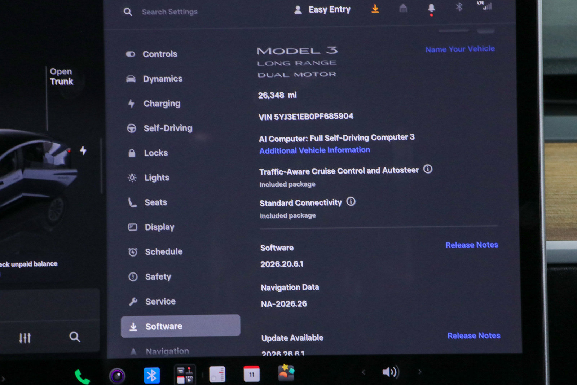Select the highlighted Software menu item
The width and height of the screenshot is (577, 385).
click(181, 326)
